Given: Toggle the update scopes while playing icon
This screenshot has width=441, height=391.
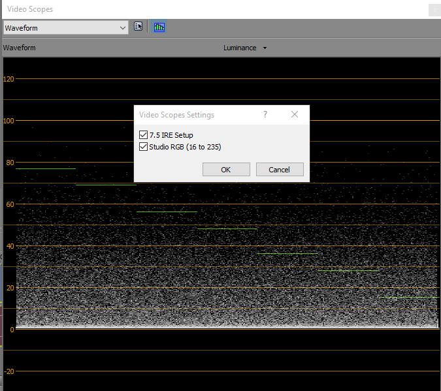Looking at the screenshot, I should click(159, 27).
